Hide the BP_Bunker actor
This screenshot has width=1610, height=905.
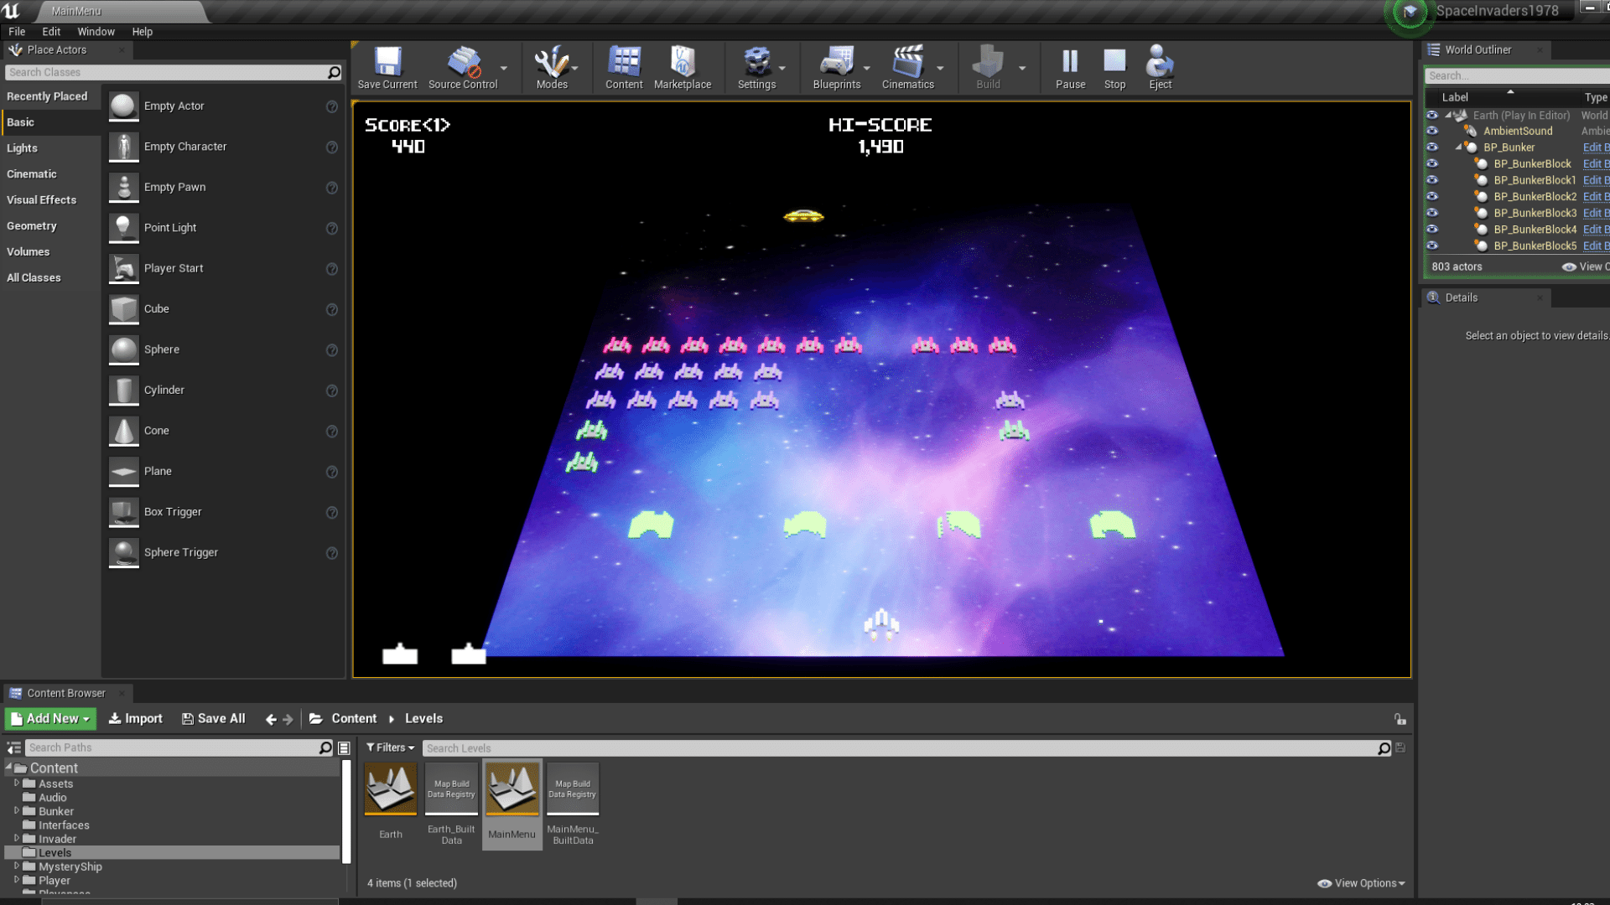pyautogui.click(x=1431, y=147)
